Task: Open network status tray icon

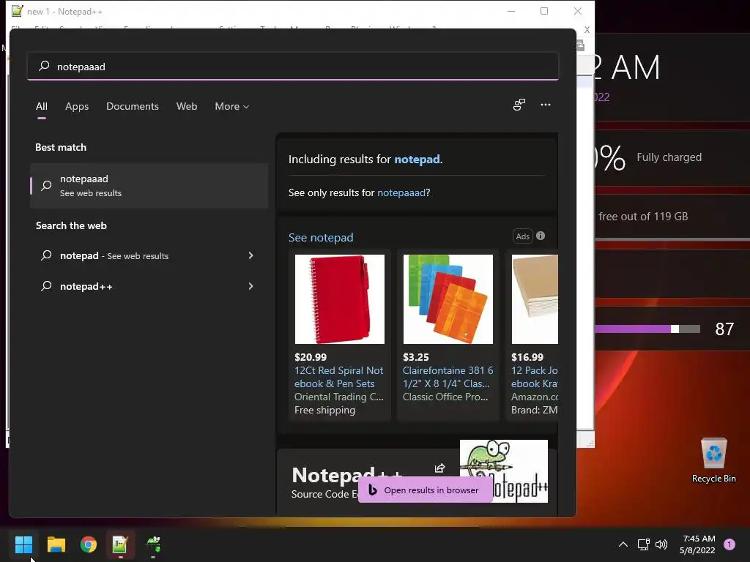Action: coord(643,544)
